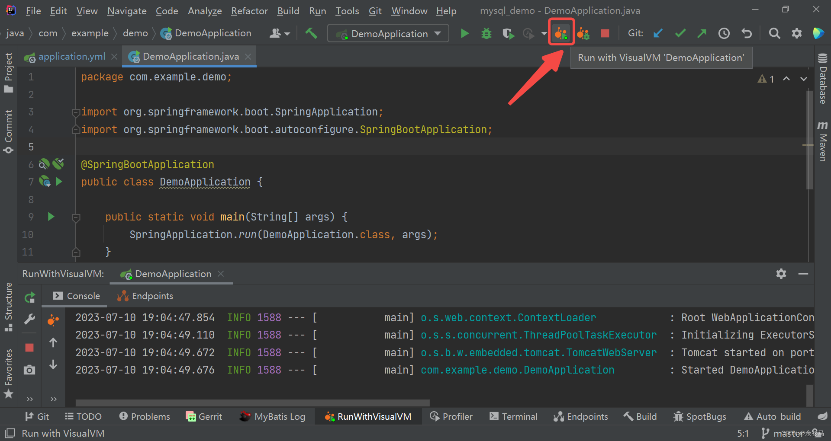Rerun the application from the run panel
The height and width of the screenshot is (441, 831).
pyautogui.click(x=29, y=297)
